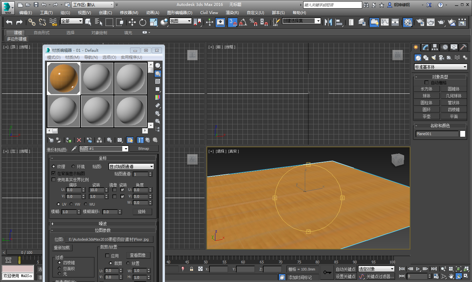The height and width of the screenshot is (282, 472).
Task: Click the Reload bitmap button
Action: (62, 248)
